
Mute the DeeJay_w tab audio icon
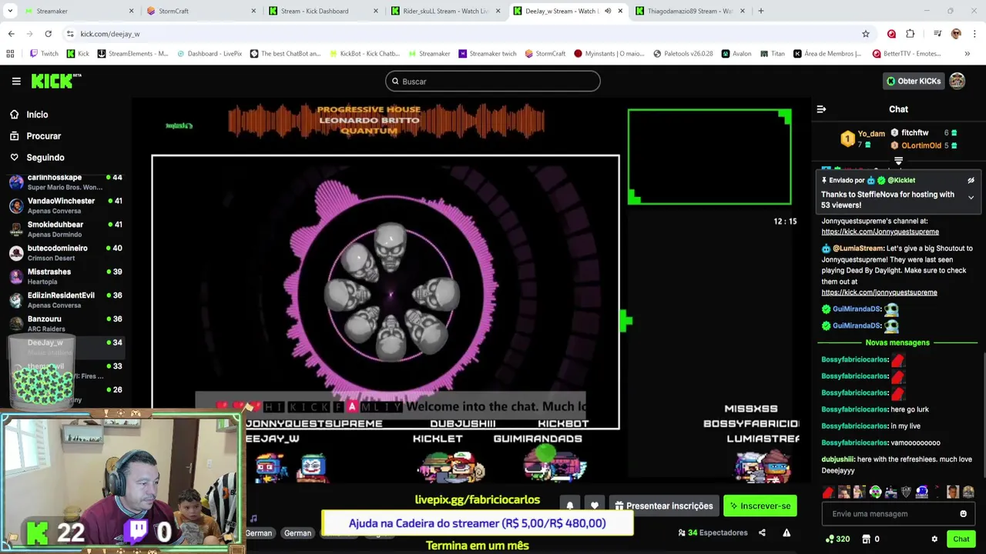click(607, 11)
